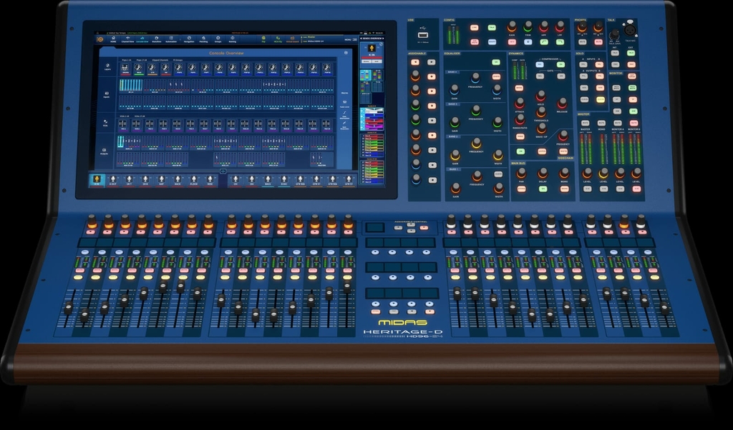Select the HAT channel microphone icon

(x=161, y=179)
